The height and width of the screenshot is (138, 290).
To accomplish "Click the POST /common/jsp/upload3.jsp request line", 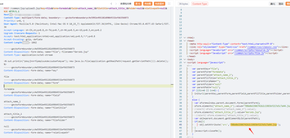I will tap(85, 8).
